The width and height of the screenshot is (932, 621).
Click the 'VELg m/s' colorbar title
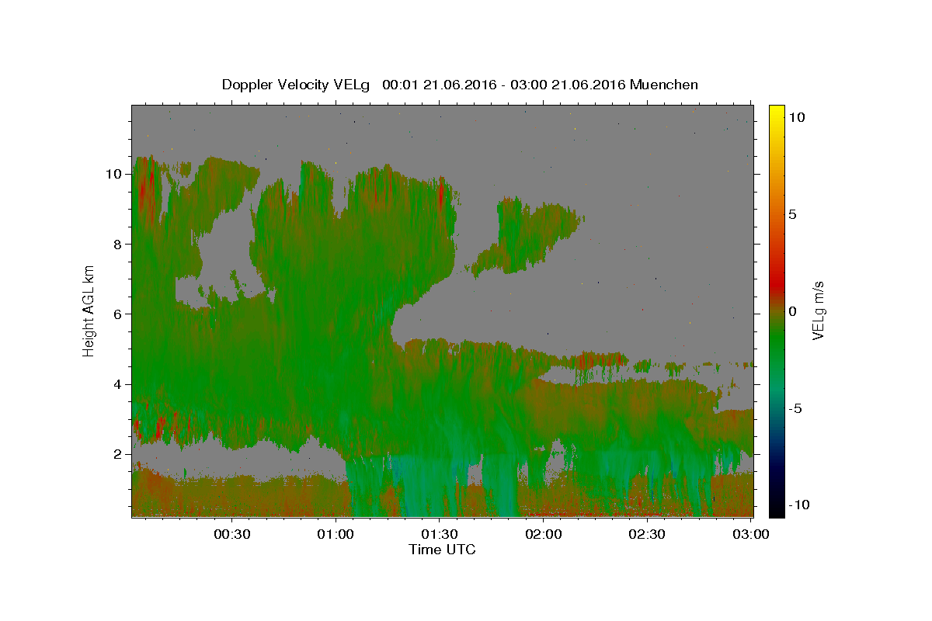click(819, 310)
